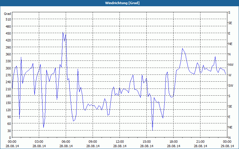Click the 09:00 time label
The height and width of the screenshot is (149, 239).
93,142
